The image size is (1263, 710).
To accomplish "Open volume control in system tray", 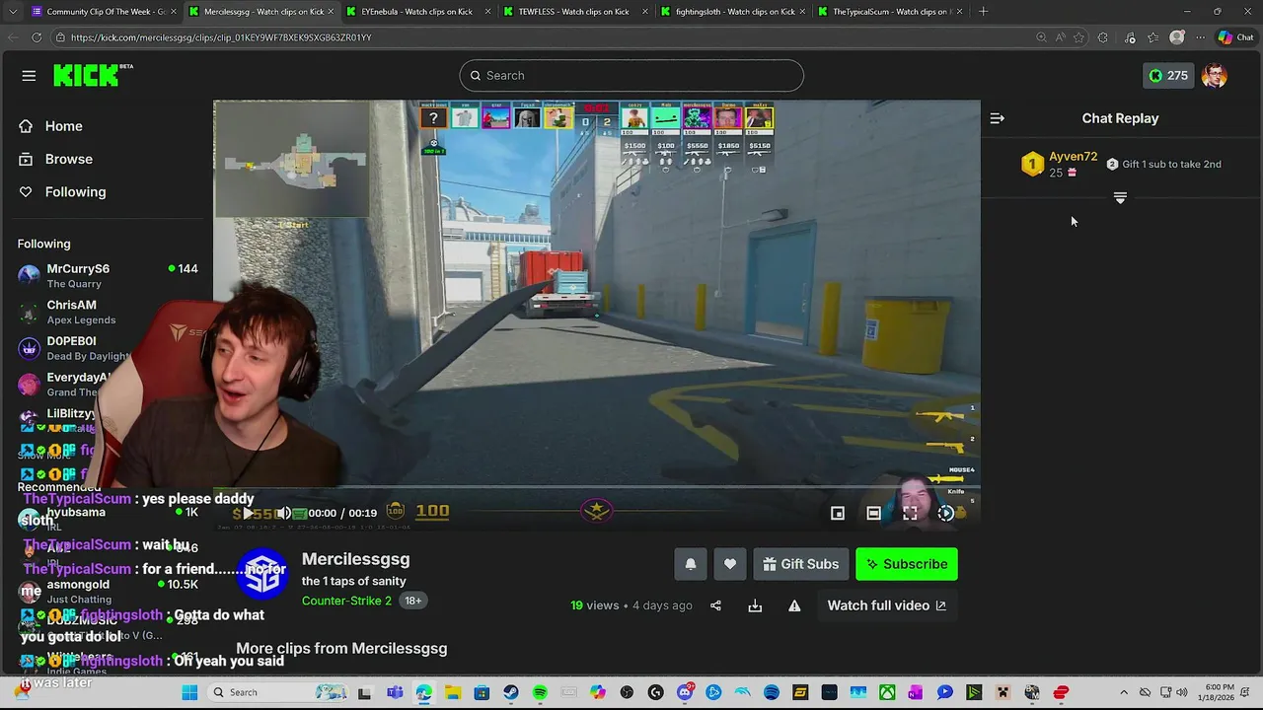I will click(x=1182, y=692).
